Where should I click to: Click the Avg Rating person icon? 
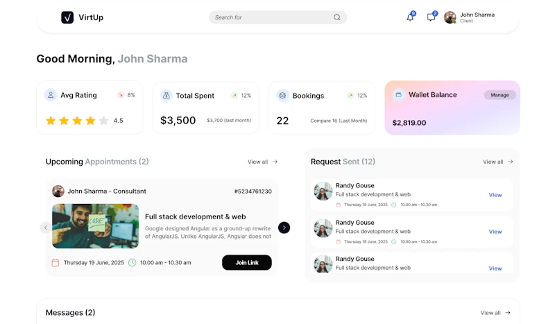[51, 95]
